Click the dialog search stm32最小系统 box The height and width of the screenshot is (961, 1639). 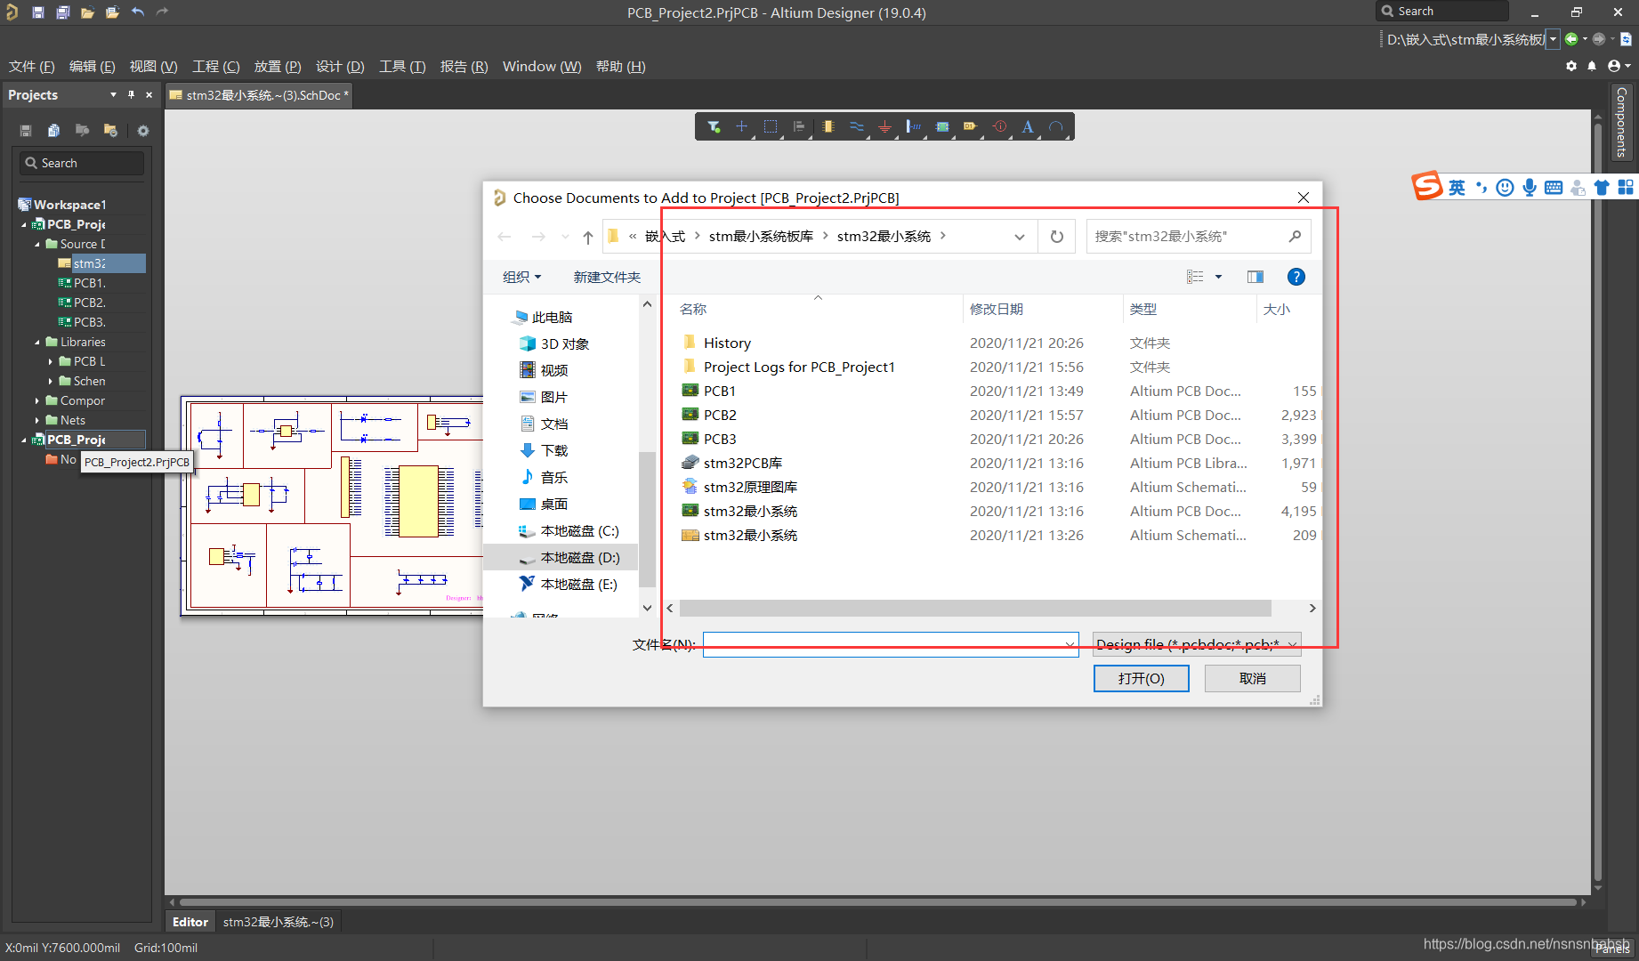[x=1198, y=237]
